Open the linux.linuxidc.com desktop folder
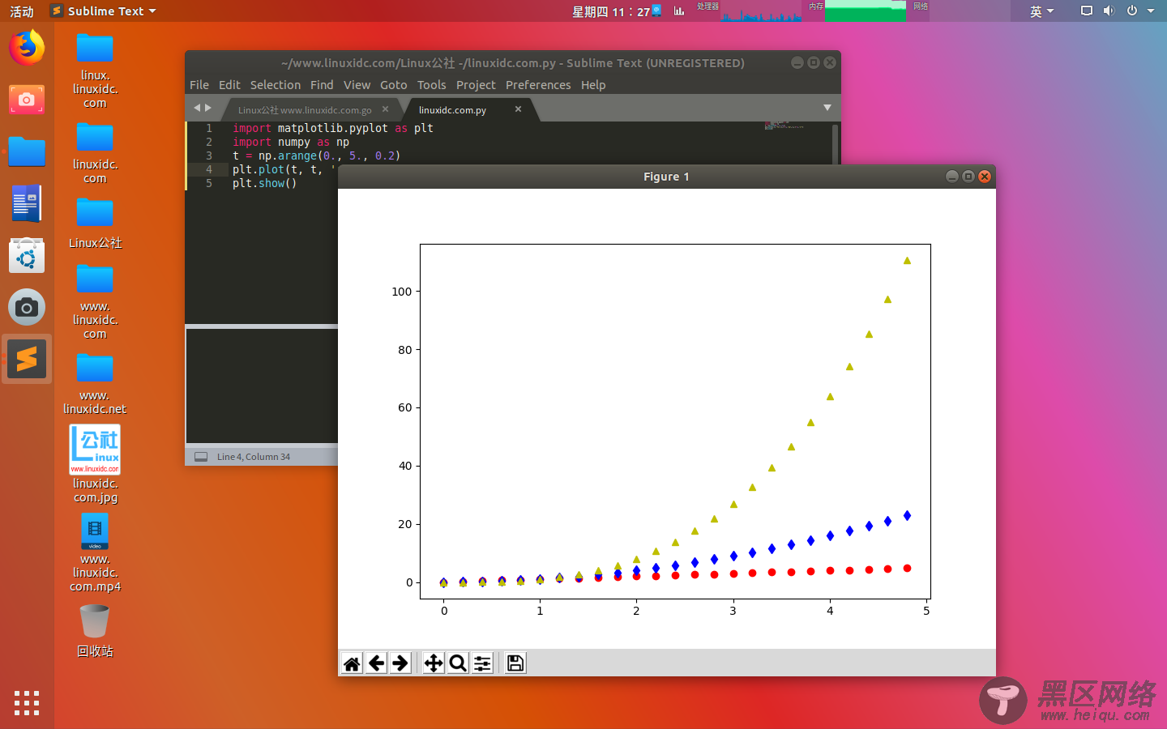1167x729 pixels. click(x=95, y=70)
